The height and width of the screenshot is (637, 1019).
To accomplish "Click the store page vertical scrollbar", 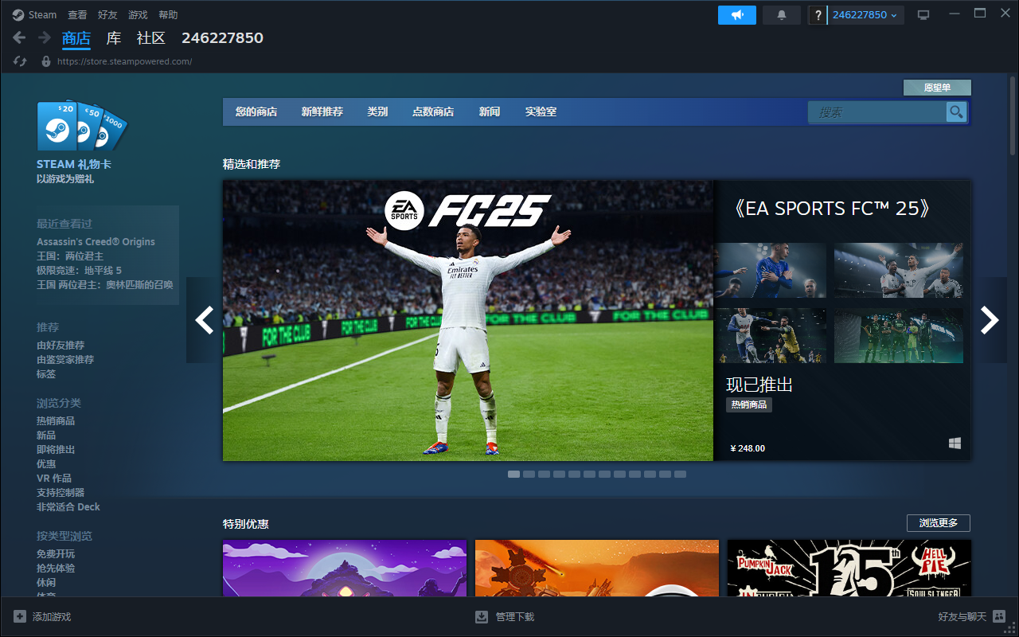I will click(x=1013, y=115).
